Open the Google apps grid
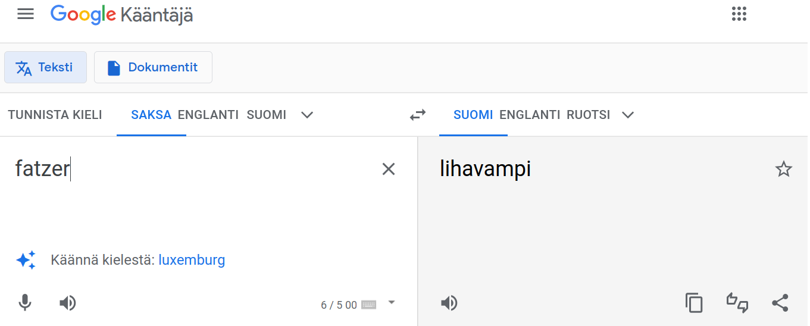Screen dimensions: 810x326 (x=739, y=14)
